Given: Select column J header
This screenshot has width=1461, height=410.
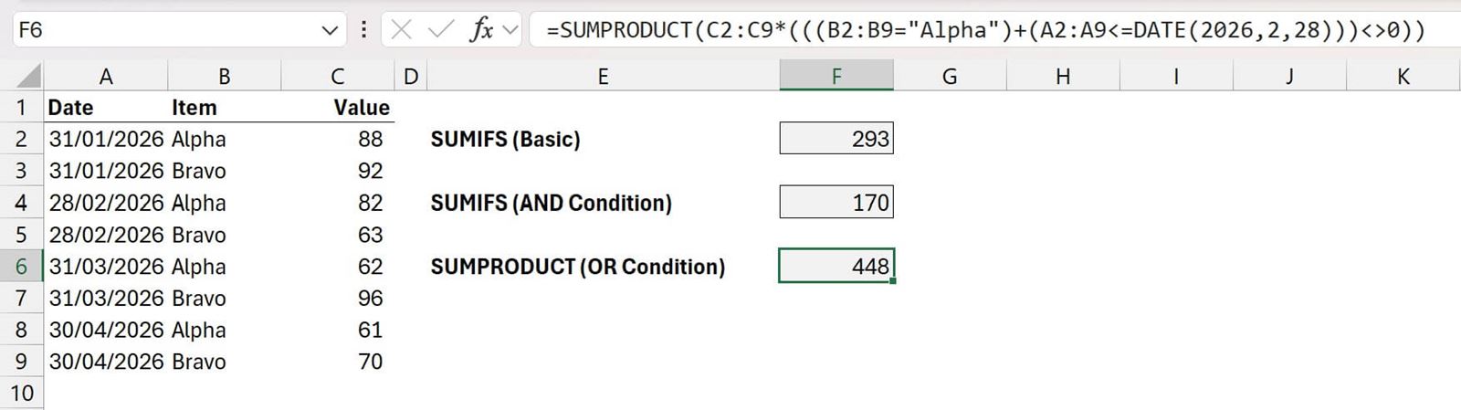Looking at the screenshot, I should click(1289, 77).
